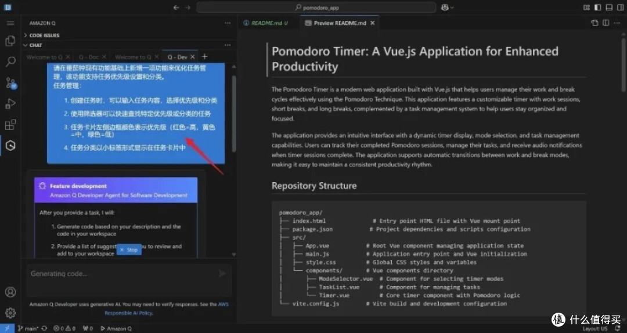
Task: Open the CHAT section more actions
Action: coord(228,45)
